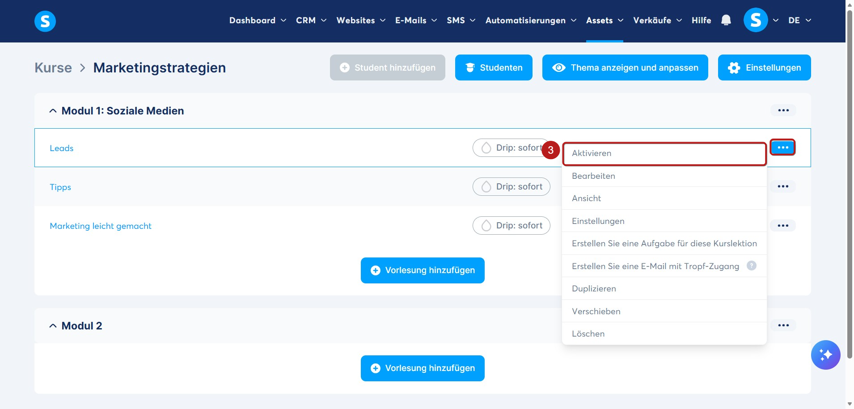Click the Marketingstrategien course title
The height and width of the screenshot is (409, 854).
click(x=160, y=67)
